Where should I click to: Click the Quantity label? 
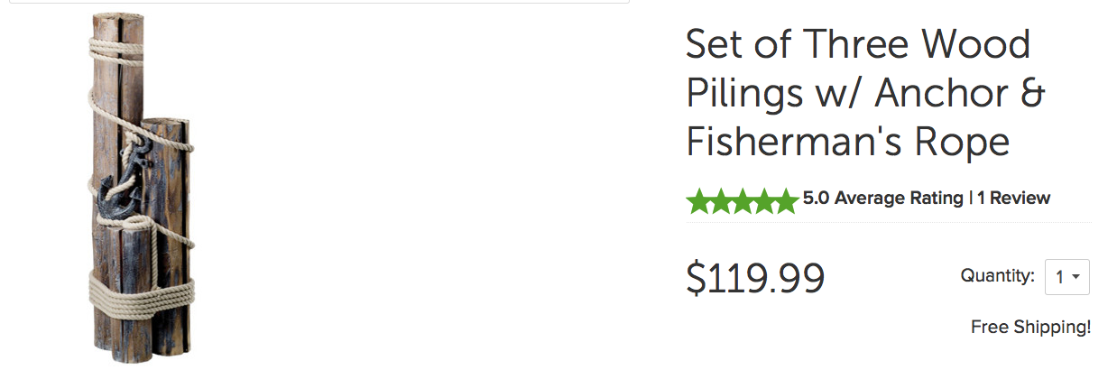(997, 276)
